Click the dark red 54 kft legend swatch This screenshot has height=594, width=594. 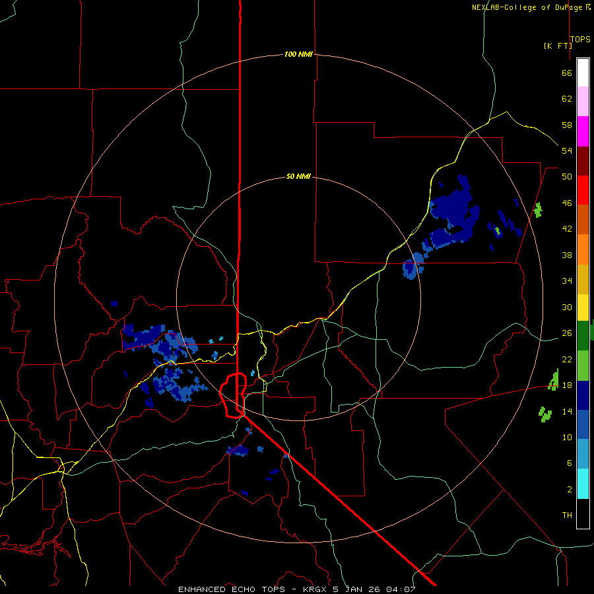[583, 160]
